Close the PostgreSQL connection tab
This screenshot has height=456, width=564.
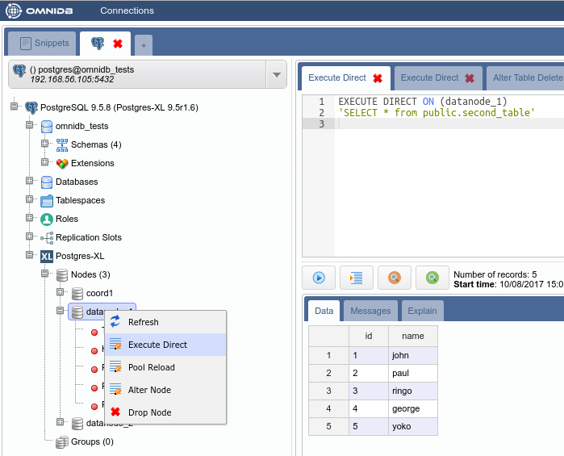(x=118, y=44)
